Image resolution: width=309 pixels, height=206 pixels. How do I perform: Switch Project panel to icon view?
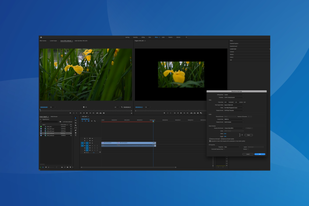[x=46, y=167]
